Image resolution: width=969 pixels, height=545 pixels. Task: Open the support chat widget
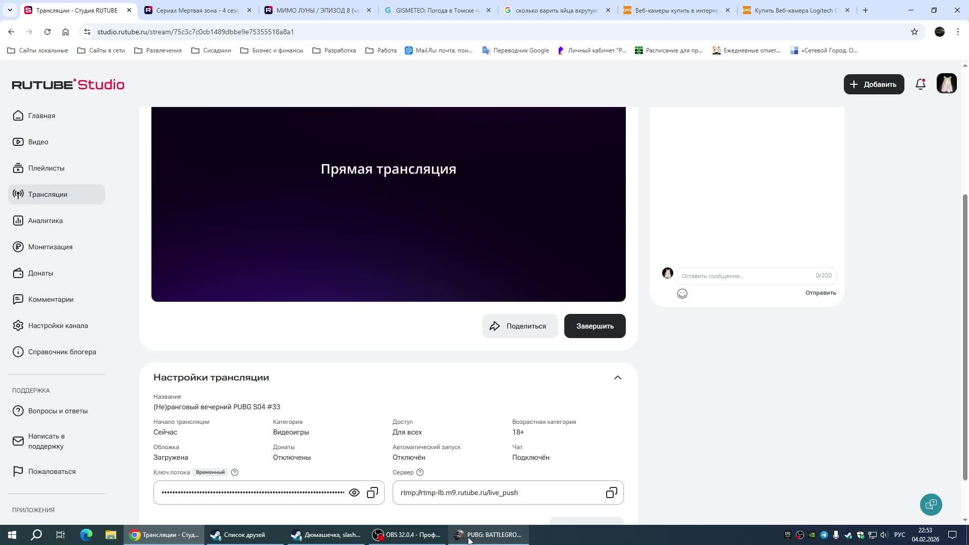pos(931,505)
